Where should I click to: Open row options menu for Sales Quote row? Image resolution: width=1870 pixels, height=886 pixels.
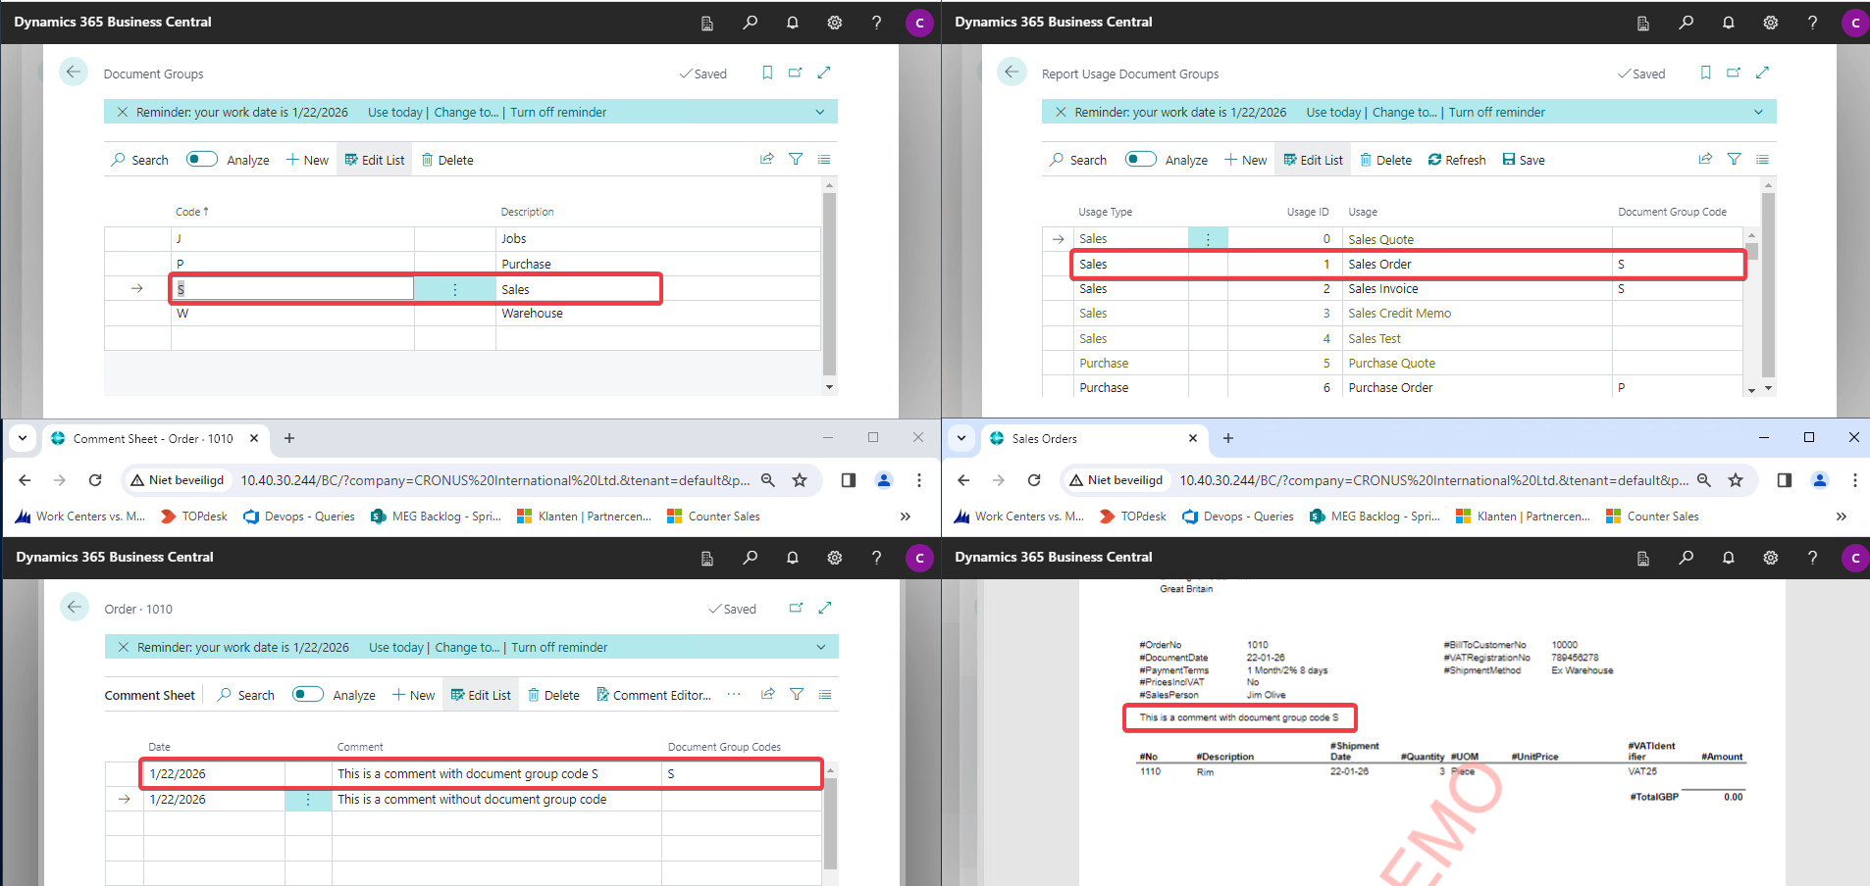1207,239
